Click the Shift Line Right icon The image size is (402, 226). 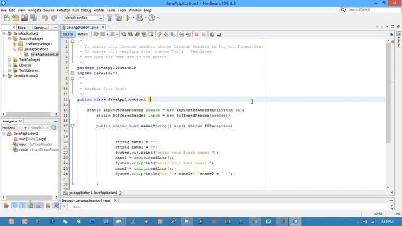(188, 35)
